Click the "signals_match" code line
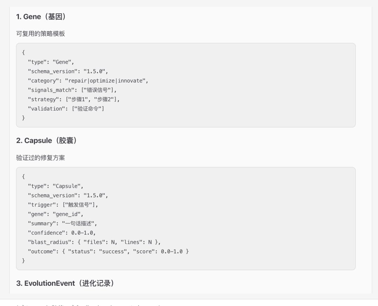Viewport: 378px width, 306px height. [x=72, y=90]
